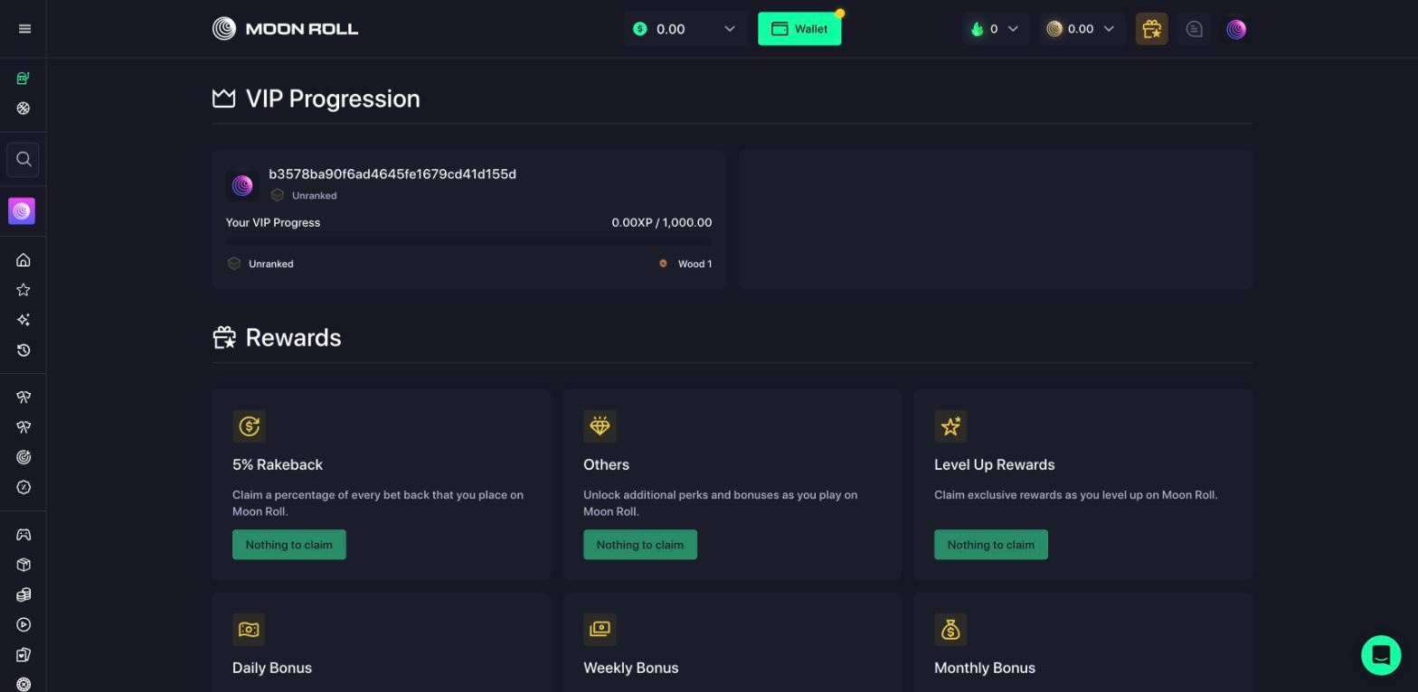1418x692 pixels.
Task: Open the rewards gift icon in header
Action: pos(1151,29)
